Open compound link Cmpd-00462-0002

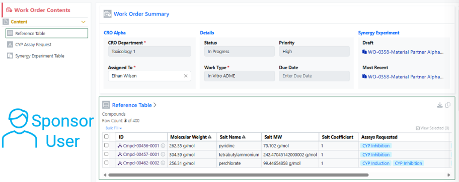(141, 163)
